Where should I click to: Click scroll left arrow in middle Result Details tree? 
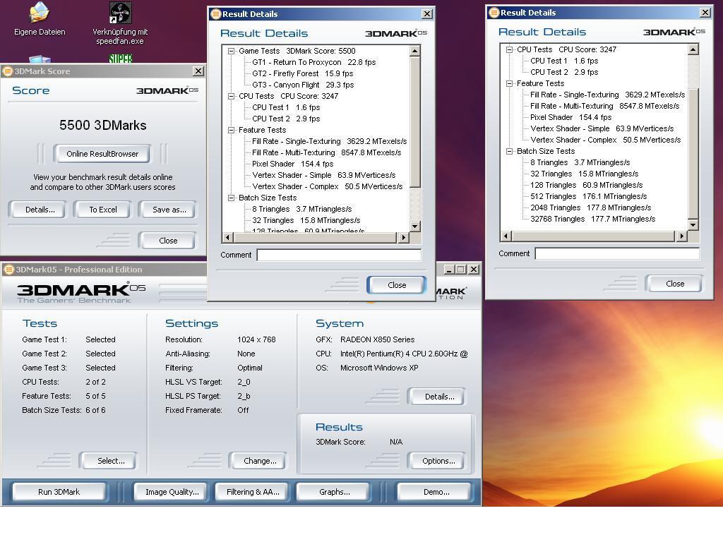coord(228,238)
